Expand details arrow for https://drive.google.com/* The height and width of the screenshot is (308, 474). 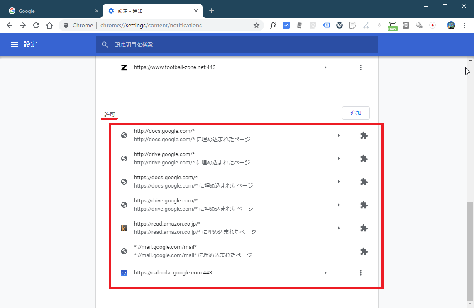(x=339, y=205)
